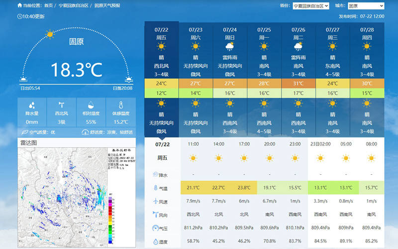The width and height of the screenshot is (398, 249).
Task: Open the 省份 province dropdown
Action: pyautogui.click(x=311, y=6)
